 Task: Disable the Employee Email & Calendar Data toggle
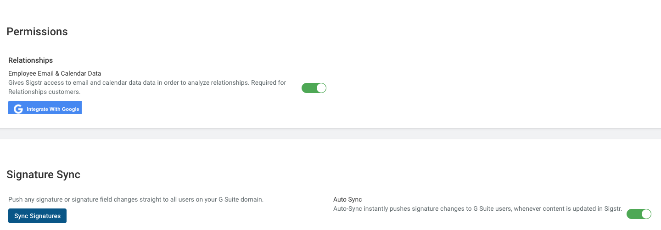(314, 88)
